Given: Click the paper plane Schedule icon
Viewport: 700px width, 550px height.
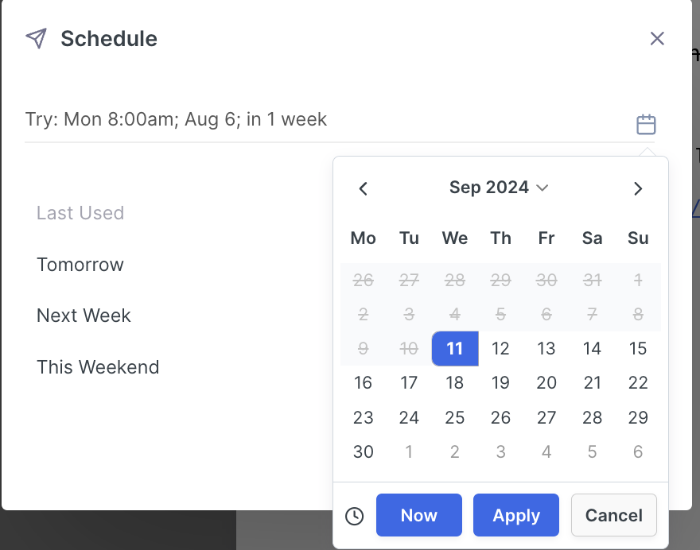Looking at the screenshot, I should (37, 39).
